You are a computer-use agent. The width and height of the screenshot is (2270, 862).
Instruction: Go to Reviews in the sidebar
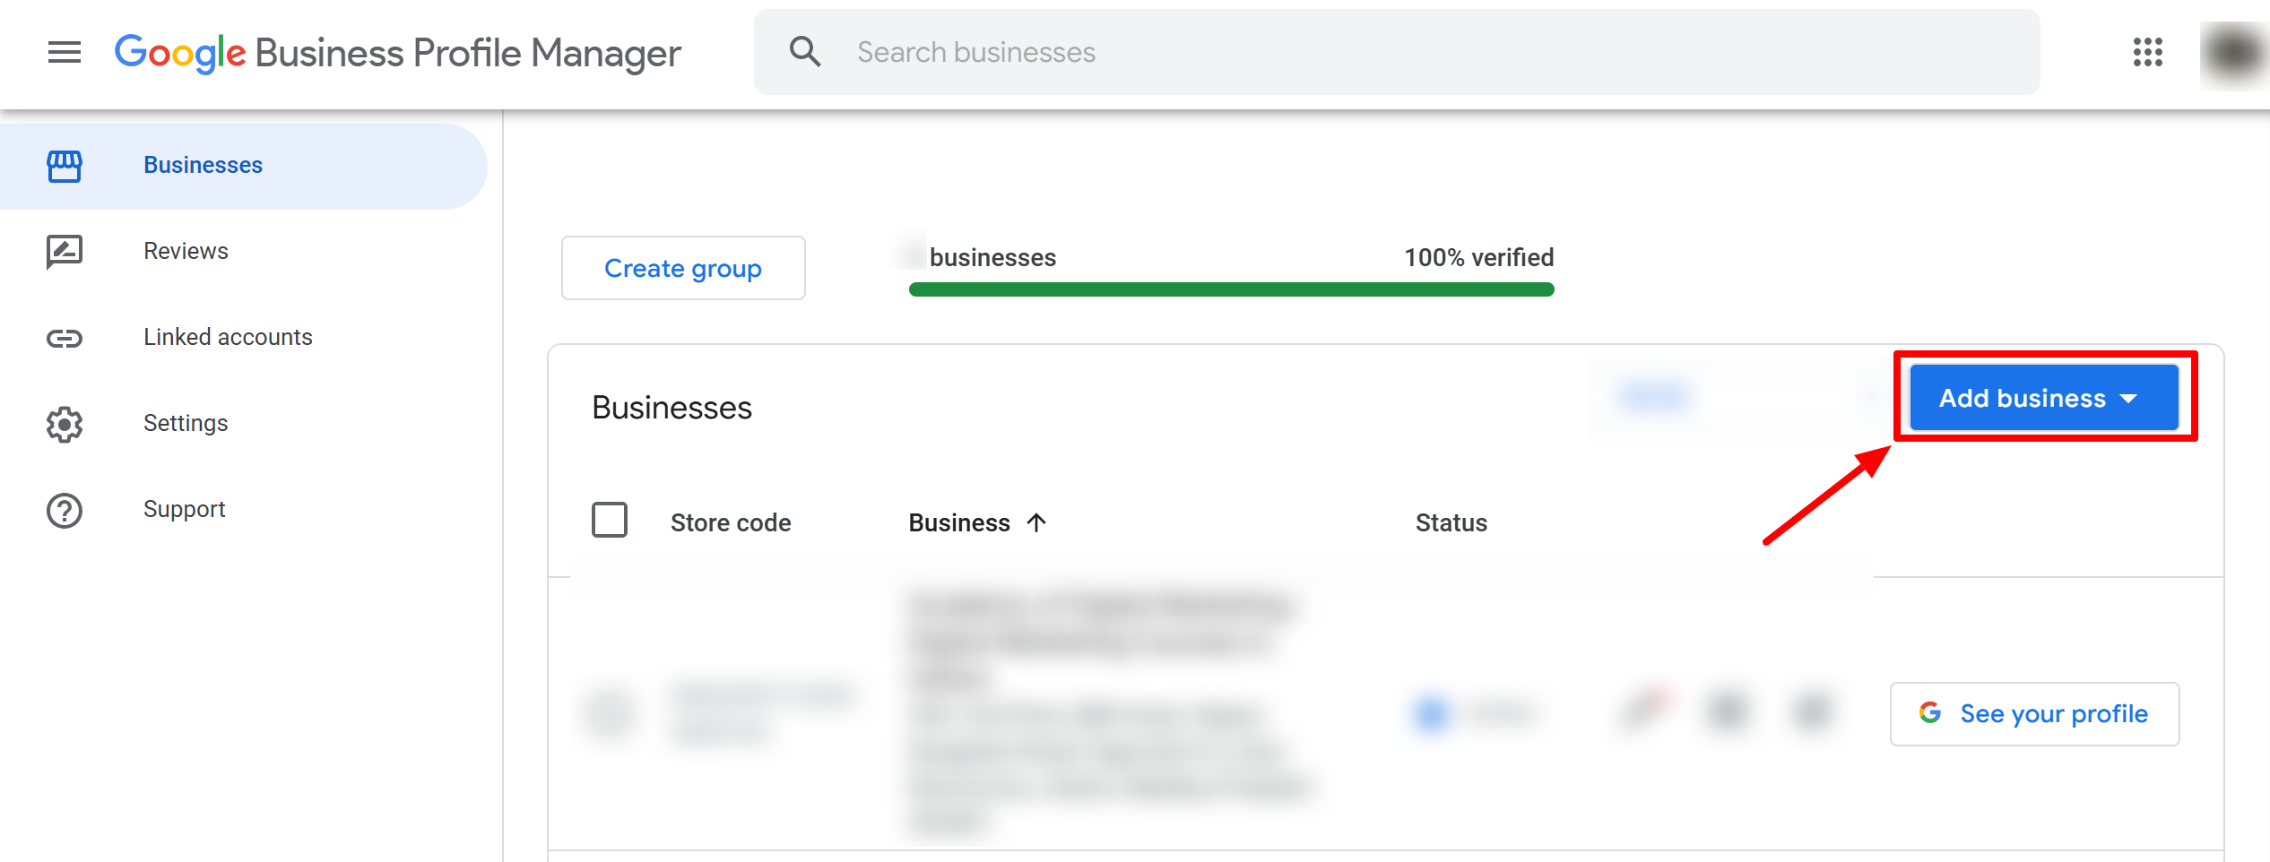click(x=186, y=252)
